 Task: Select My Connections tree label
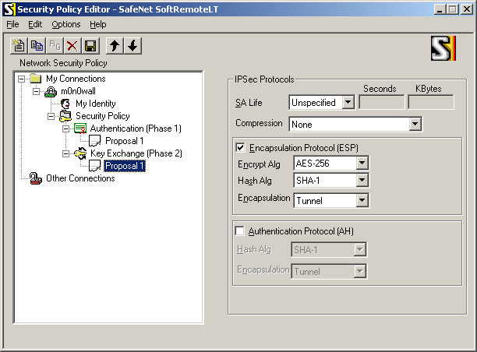76,79
